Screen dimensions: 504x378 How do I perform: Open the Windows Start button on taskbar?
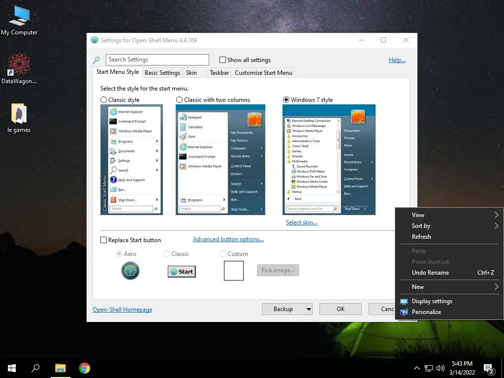pos(12,368)
